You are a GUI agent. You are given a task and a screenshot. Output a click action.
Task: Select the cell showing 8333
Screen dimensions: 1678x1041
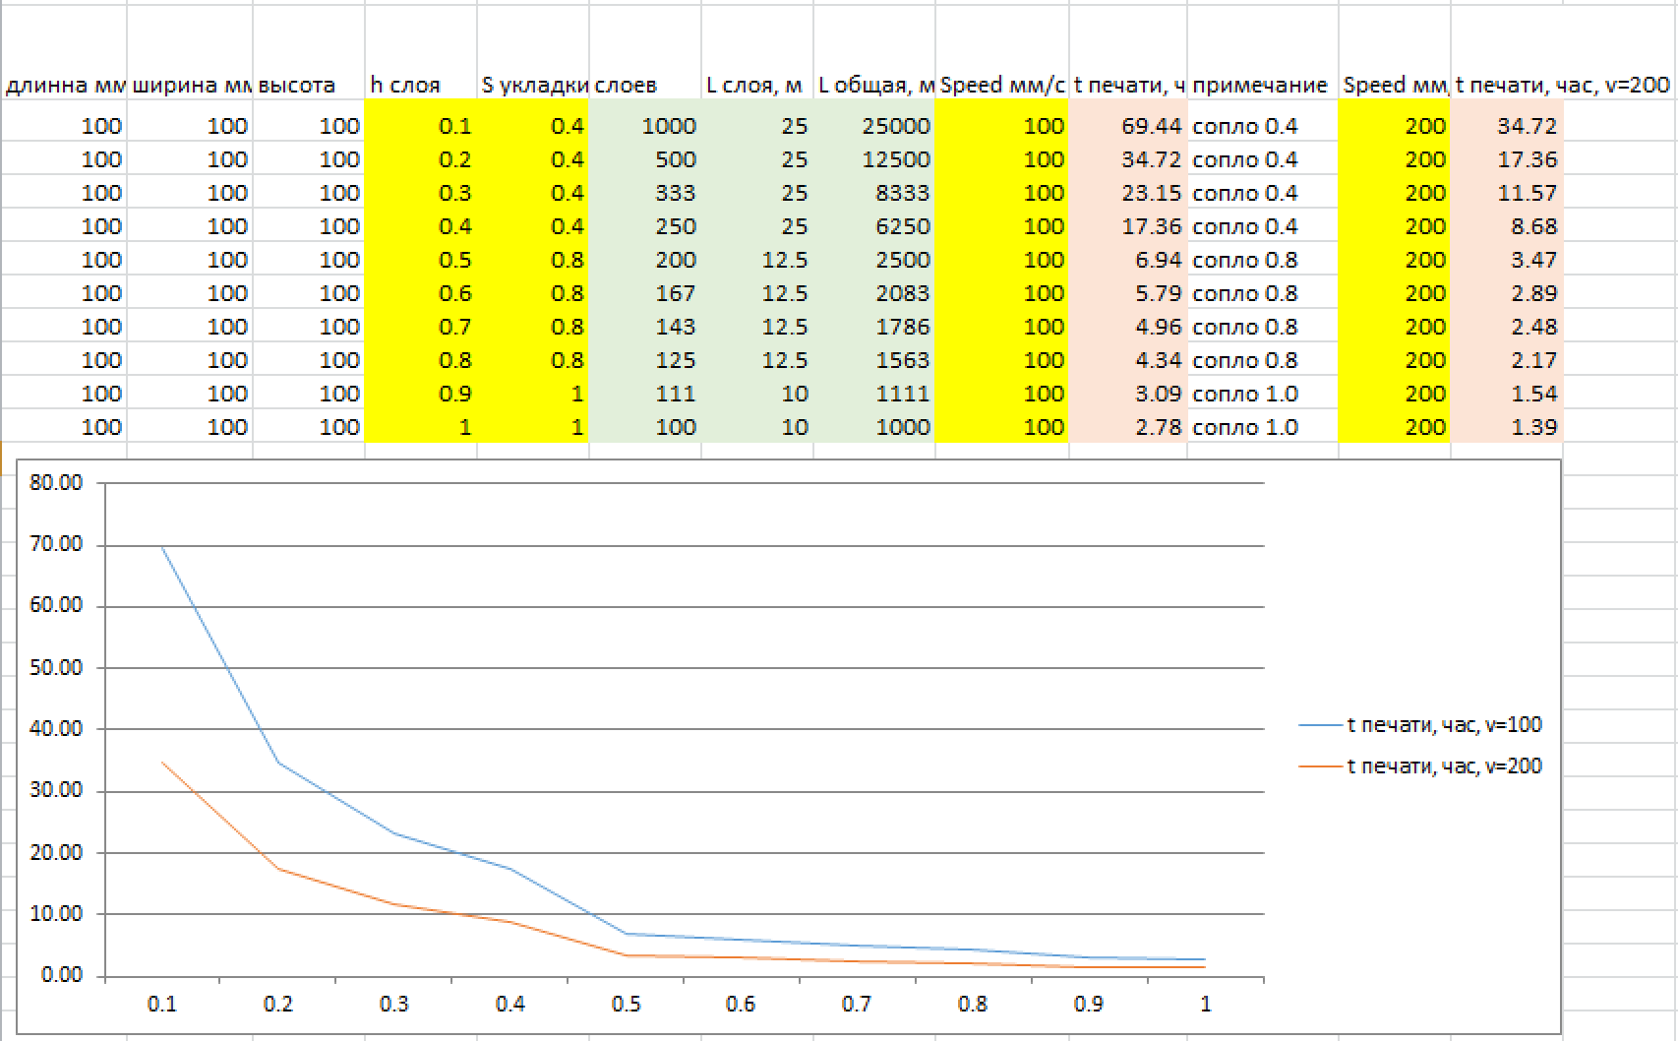tap(874, 193)
